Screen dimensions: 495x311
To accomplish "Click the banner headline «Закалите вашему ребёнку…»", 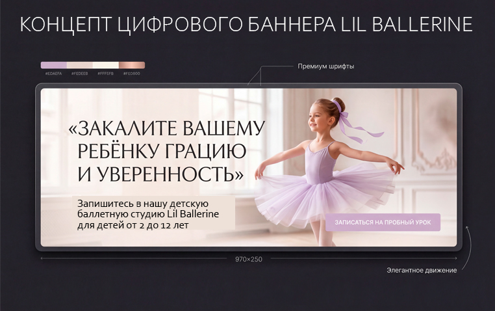I will [x=166, y=151].
